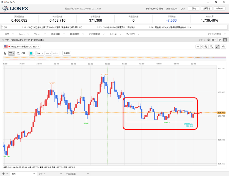Click the LION FX logo
The image size is (229, 176).
[x=15, y=8]
